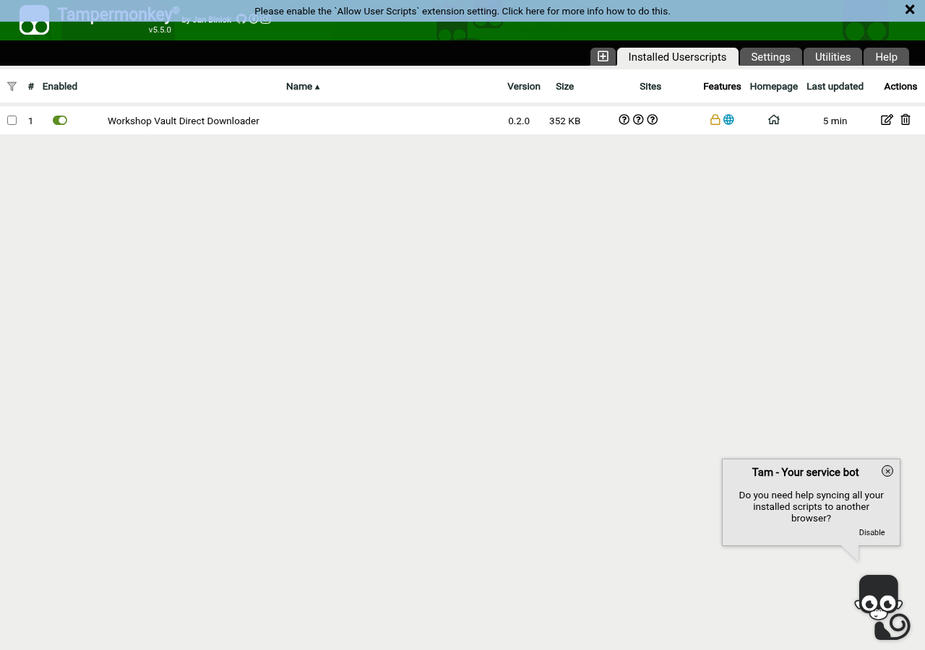Viewport: 925px width, 650px height.
Task: Switch to the Installed Userscripts tab
Action: coord(678,57)
